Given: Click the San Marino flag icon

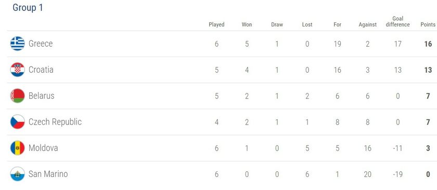Looking at the screenshot, I should (x=18, y=174).
